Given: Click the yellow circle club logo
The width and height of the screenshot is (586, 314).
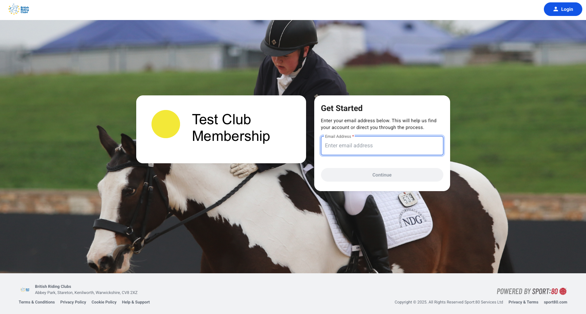Looking at the screenshot, I should pyautogui.click(x=166, y=124).
